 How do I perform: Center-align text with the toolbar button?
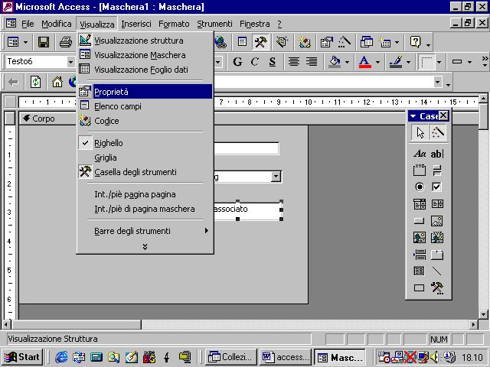coord(294,62)
